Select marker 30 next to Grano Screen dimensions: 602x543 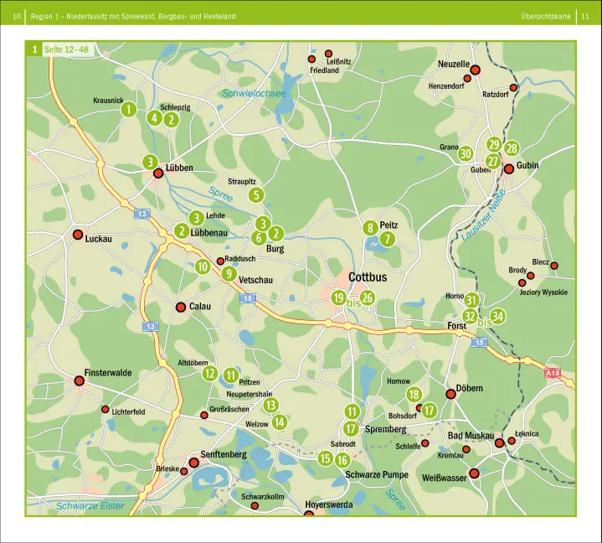pyautogui.click(x=466, y=153)
